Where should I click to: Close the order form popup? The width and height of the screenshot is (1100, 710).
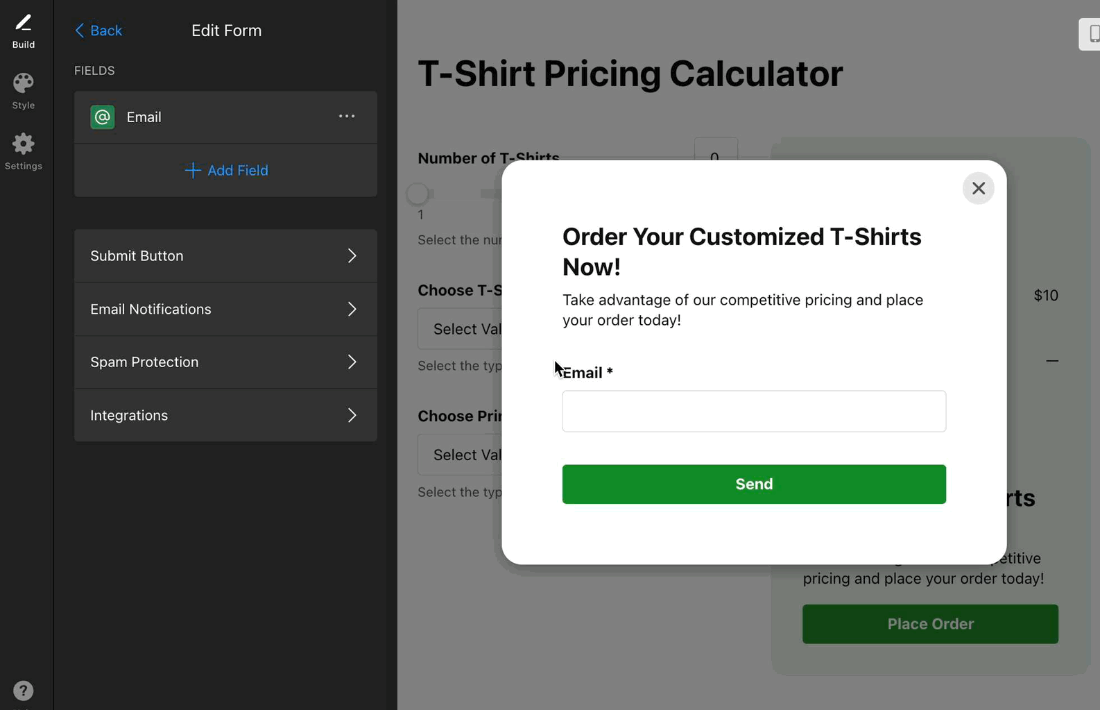point(978,188)
